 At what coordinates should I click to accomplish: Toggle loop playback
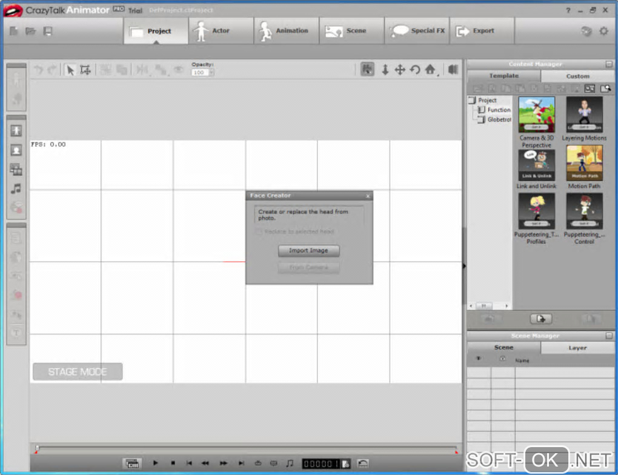click(x=257, y=463)
